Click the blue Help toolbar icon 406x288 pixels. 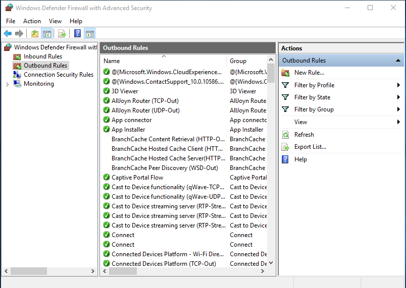tap(77, 34)
